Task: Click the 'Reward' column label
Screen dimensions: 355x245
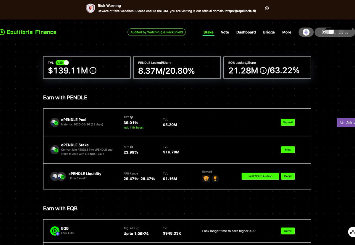Action: pyautogui.click(x=207, y=172)
